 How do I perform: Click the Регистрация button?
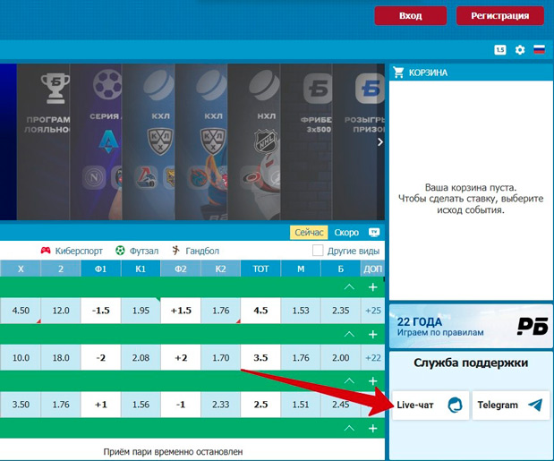click(x=500, y=15)
